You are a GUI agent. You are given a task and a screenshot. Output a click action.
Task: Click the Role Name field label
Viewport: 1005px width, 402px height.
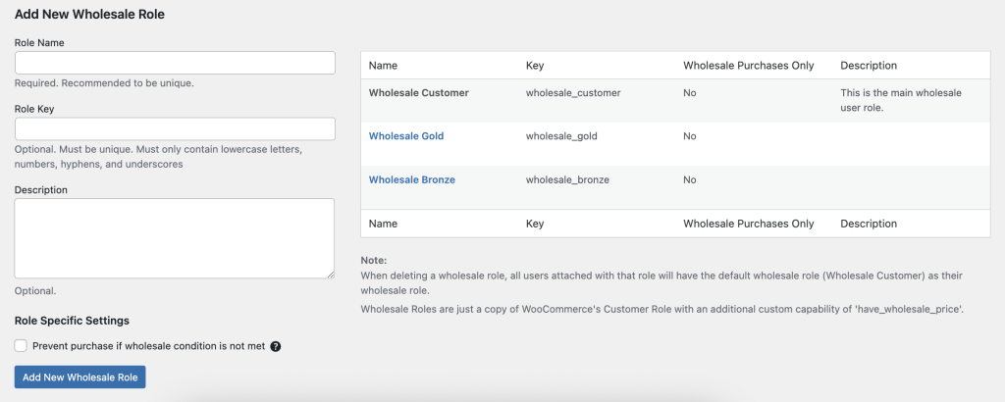pos(39,42)
